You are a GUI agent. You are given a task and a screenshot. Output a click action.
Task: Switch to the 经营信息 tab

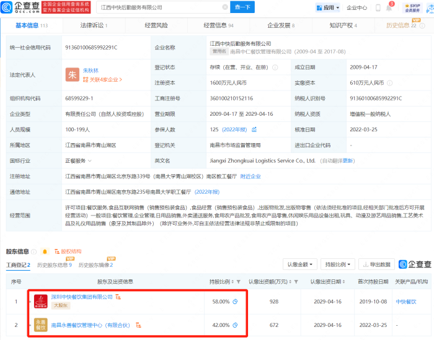tap(218, 25)
